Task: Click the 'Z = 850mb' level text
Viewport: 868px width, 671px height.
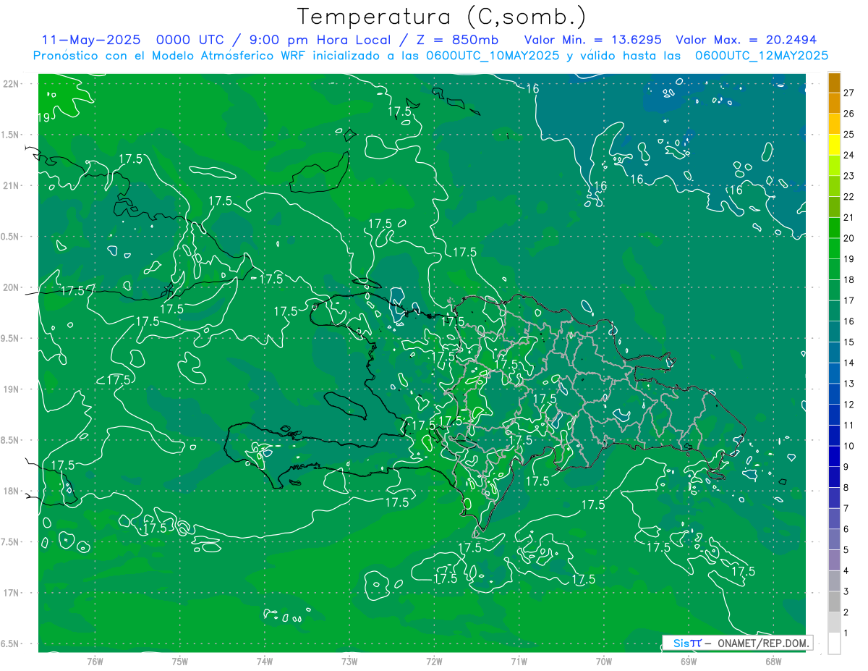Action: (457, 40)
